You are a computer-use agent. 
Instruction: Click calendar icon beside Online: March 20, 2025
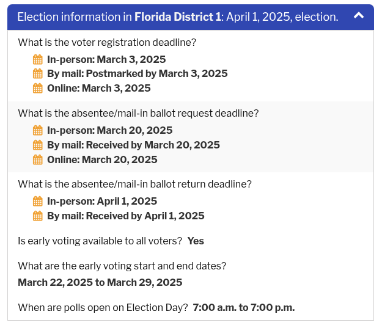click(x=38, y=160)
